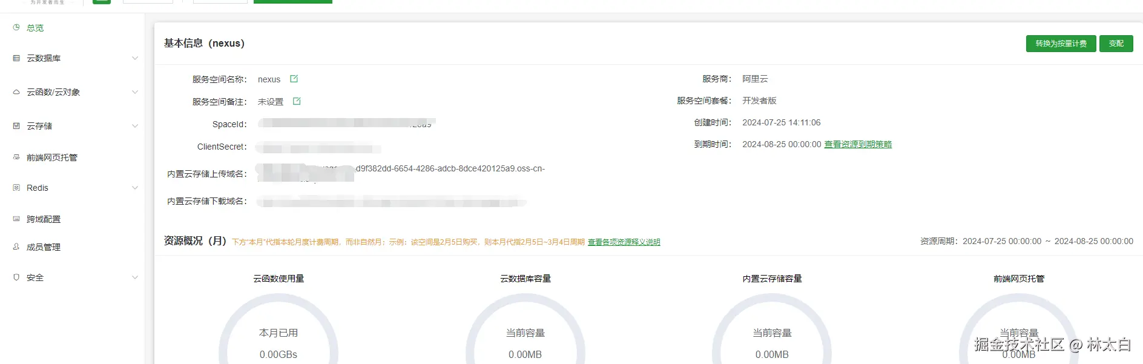Open the 跨域配置 menu item
This screenshot has width=1143, height=364.
(44, 219)
